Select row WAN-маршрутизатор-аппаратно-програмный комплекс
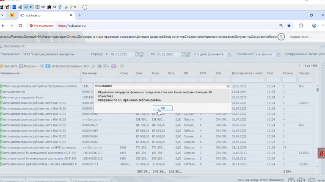 tap(157, 86)
